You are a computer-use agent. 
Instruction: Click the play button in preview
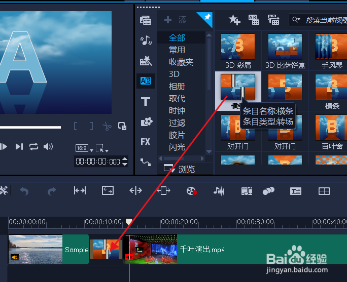pos(4,147)
